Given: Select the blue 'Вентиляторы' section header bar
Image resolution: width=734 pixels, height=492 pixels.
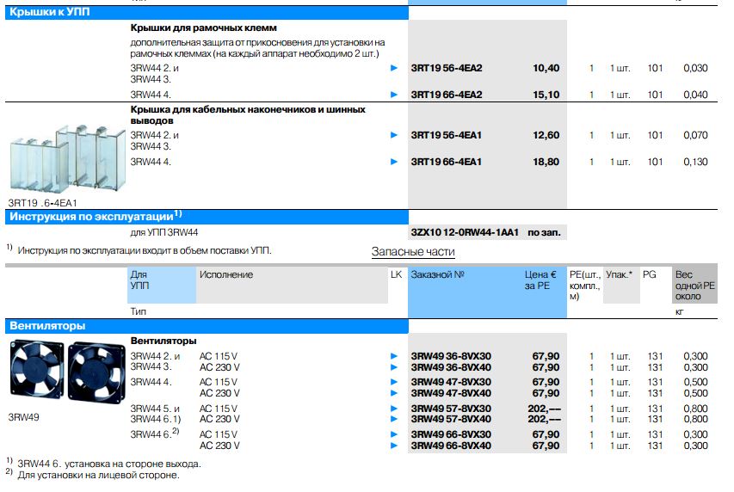Looking at the screenshot, I should (x=207, y=326).
